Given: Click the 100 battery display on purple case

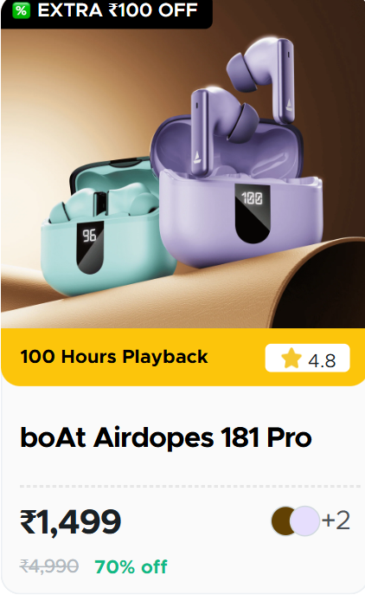Looking at the screenshot, I should (253, 213).
